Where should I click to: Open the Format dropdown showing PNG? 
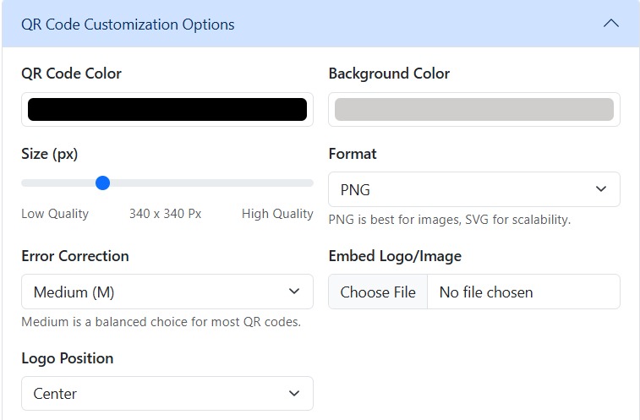pyautogui.click(x=474, y=189)
